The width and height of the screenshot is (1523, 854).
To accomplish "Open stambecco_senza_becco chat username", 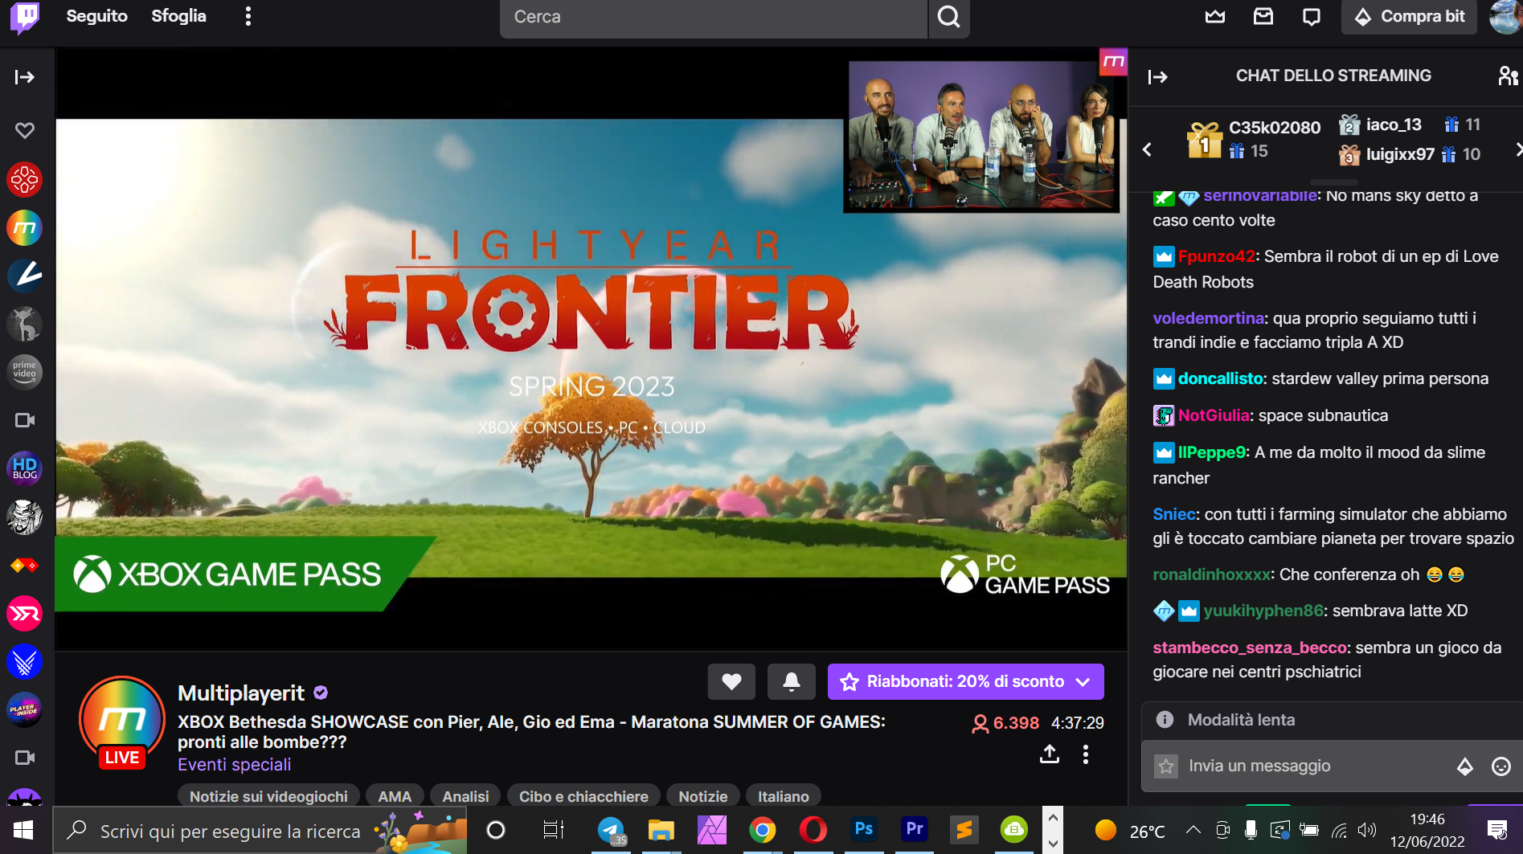I will pos(1250,648).
